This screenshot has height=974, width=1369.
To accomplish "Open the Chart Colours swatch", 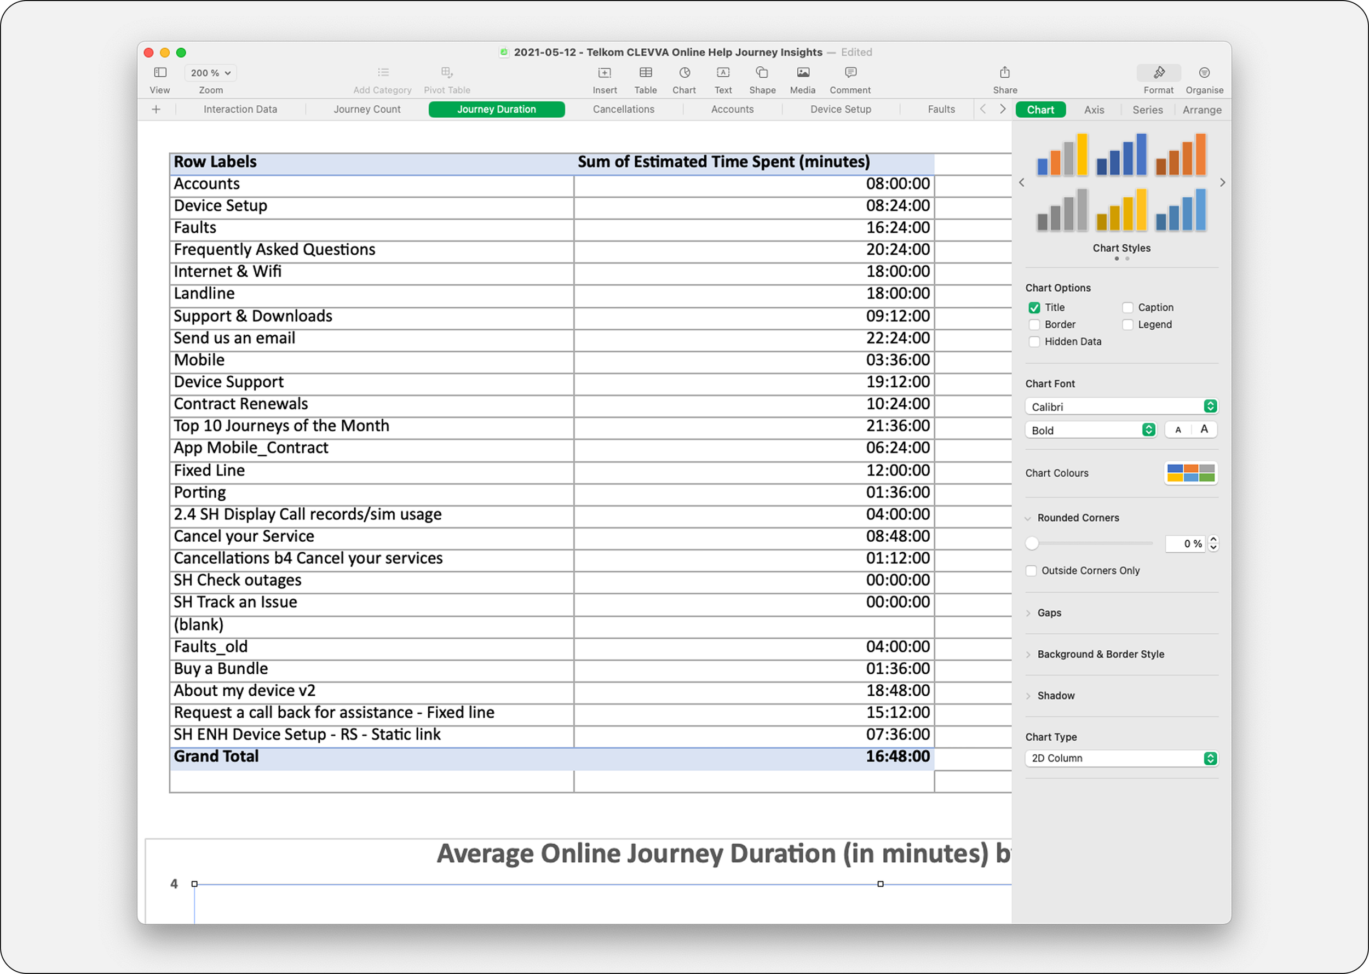I will tap(1190, 473).
